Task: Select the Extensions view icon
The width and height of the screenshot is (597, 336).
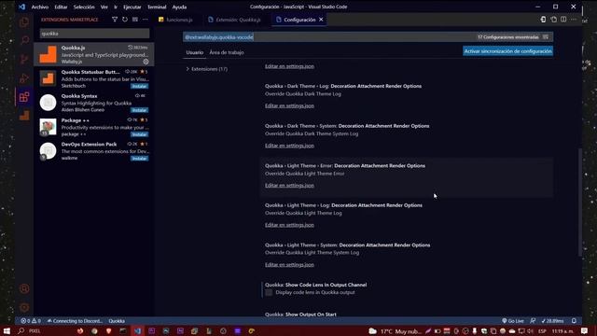Action: pyautogui.click(x=24, y=97)
